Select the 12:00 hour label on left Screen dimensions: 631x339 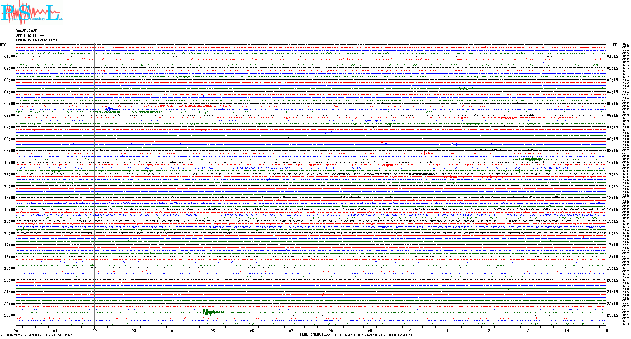click(9, 186)
